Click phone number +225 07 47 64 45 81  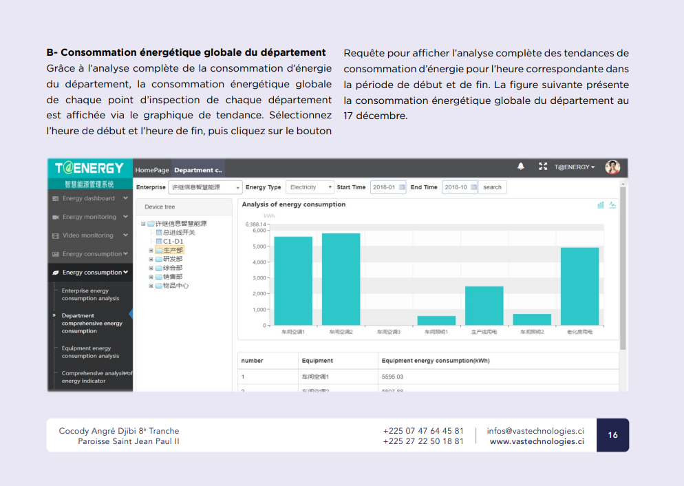point(423,431)
